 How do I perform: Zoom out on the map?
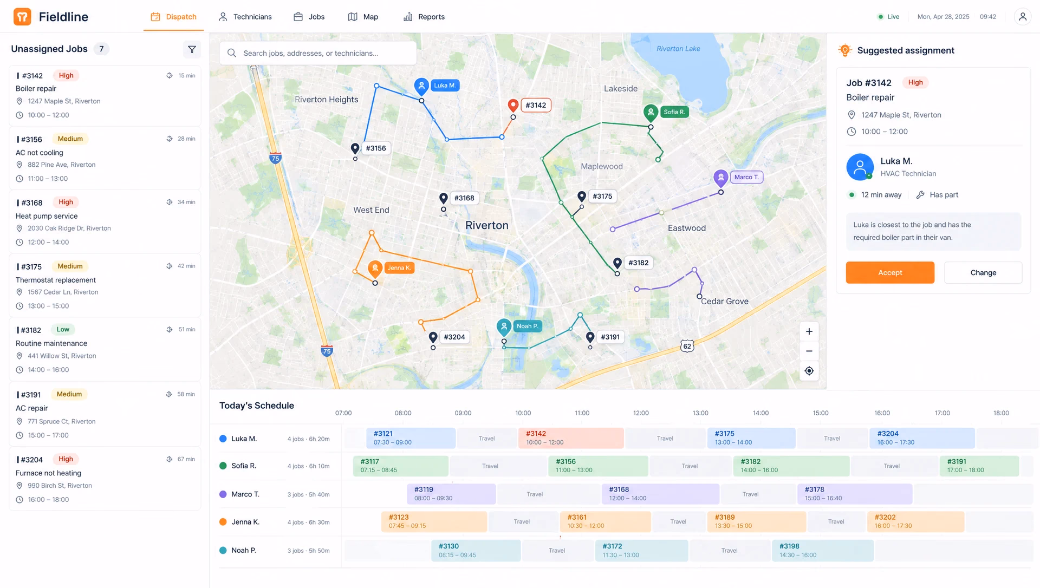click(809, 351)
